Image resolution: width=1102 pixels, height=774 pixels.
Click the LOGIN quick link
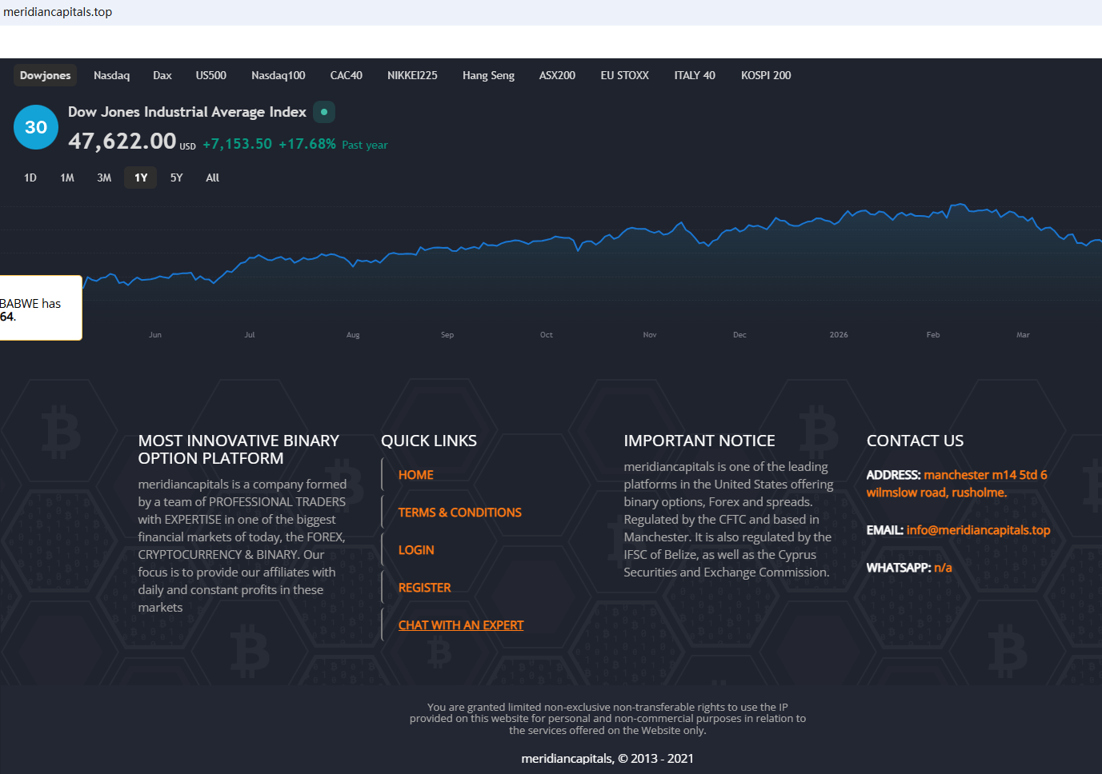click(x=416, y=550)
